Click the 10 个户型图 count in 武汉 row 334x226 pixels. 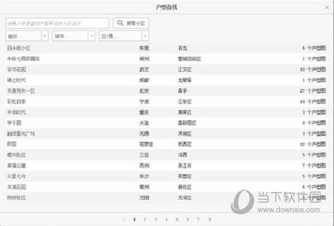click(x=313, y=70)
